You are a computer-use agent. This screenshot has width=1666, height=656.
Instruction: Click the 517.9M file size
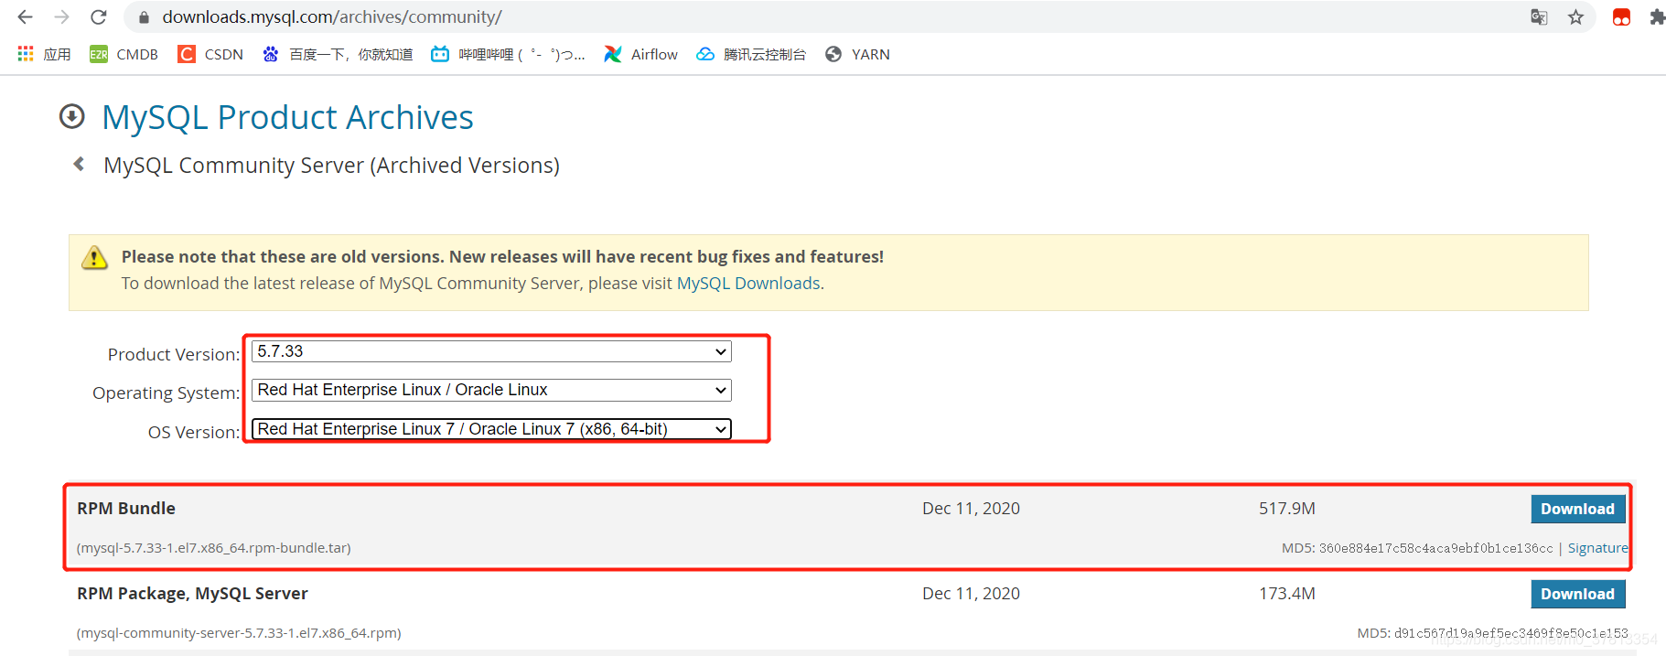point(1287,509)
